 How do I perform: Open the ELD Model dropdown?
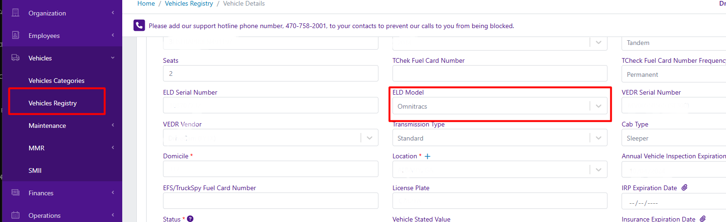point(500,106)
